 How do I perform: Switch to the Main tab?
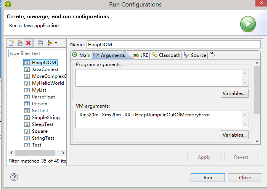tap(81, 55)
